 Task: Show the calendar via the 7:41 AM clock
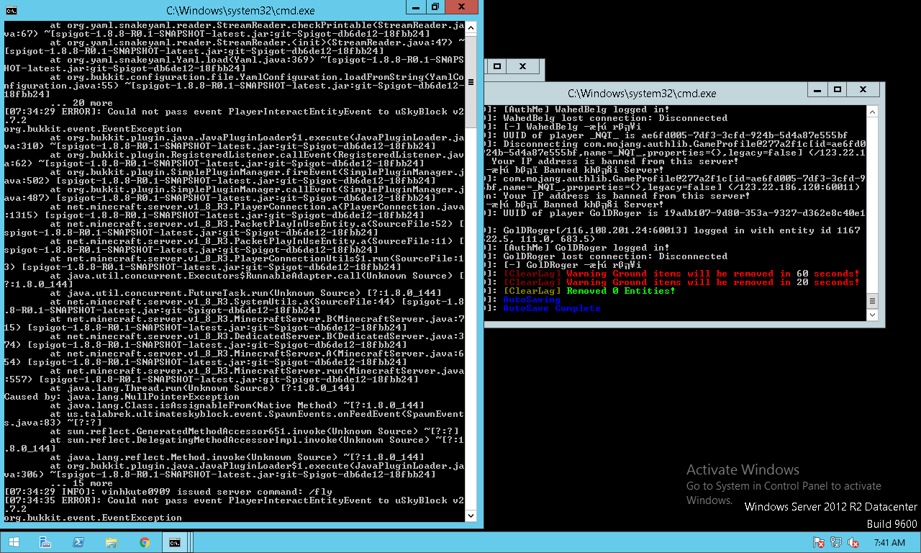point(888,543)
